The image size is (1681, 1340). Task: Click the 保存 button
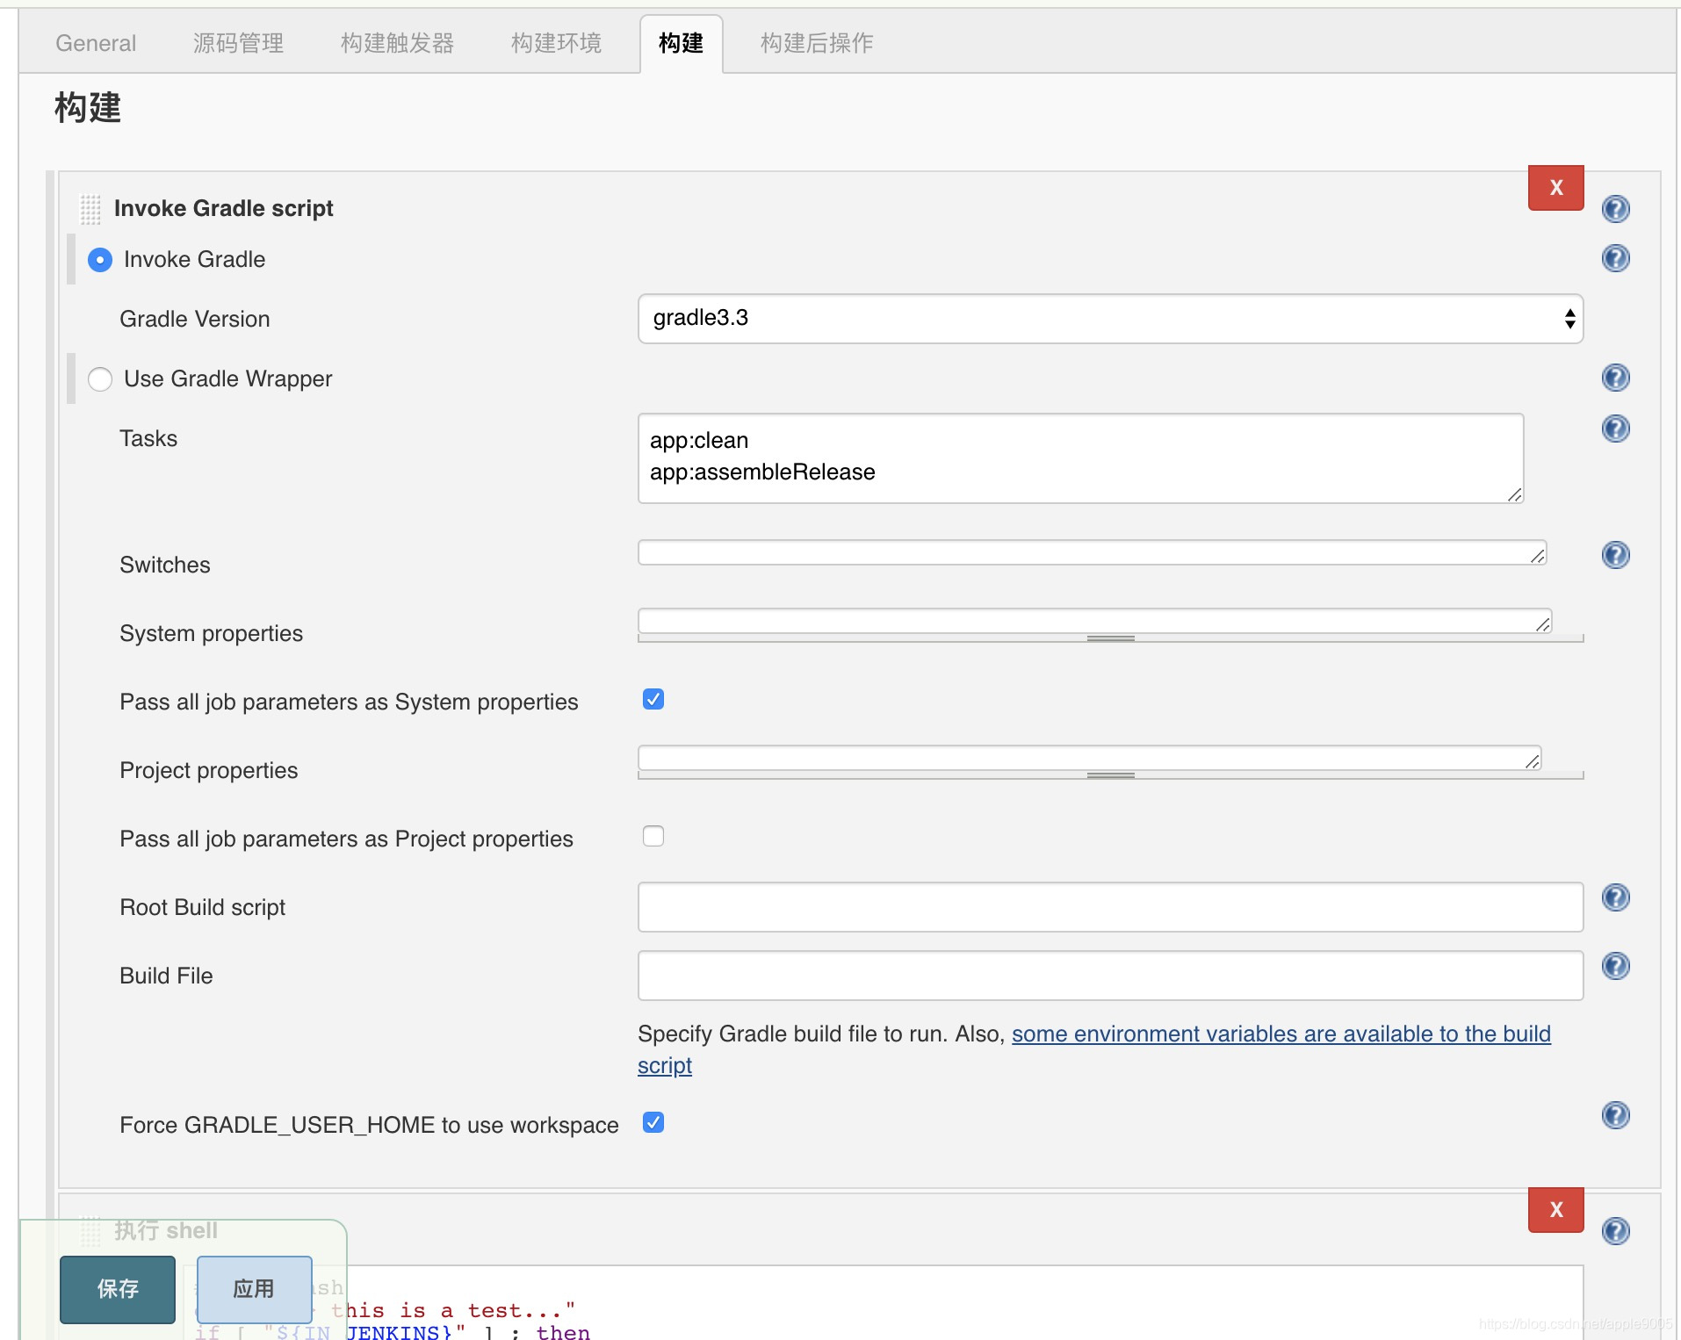118,1289
